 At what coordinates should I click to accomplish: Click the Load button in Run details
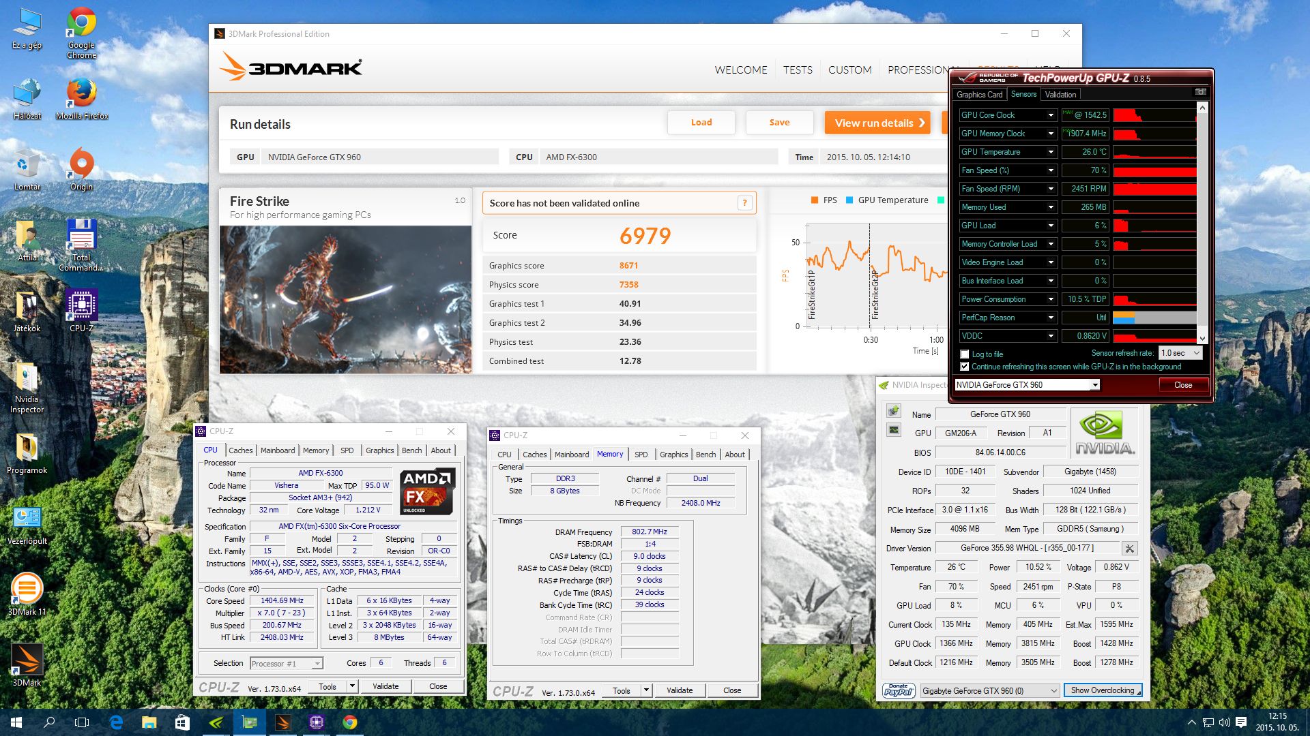701,123
